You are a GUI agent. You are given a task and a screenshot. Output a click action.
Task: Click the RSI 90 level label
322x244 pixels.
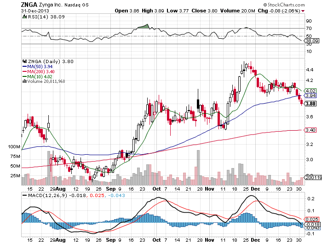[309, 21]
